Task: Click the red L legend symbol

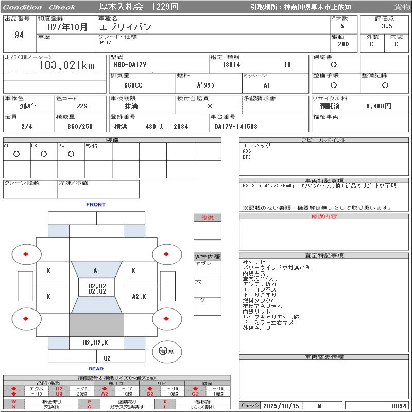Action: [x=165, y=407]
